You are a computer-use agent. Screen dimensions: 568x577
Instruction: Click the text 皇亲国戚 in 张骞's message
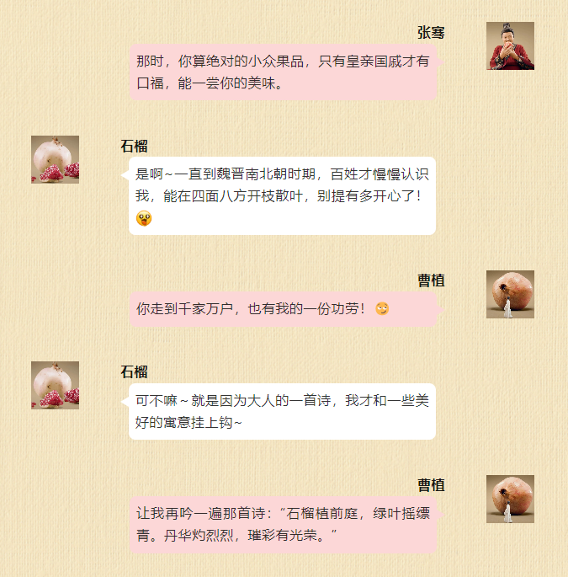(374, 61)
